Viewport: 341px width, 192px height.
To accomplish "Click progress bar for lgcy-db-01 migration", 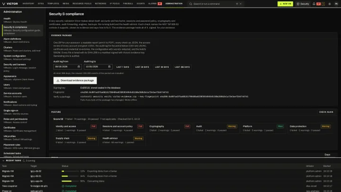I will coord(70,176).
